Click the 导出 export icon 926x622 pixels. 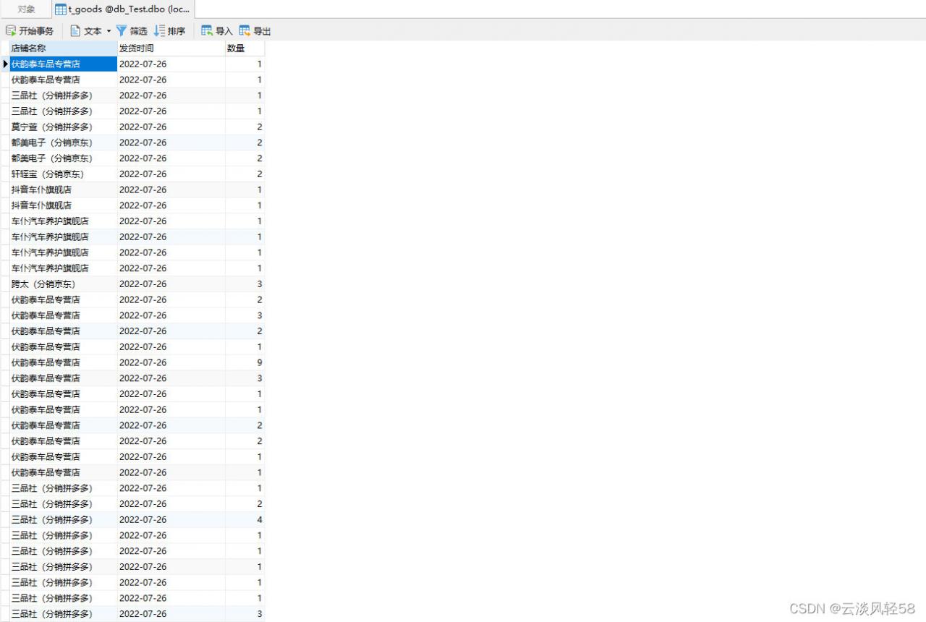(245, 31)
